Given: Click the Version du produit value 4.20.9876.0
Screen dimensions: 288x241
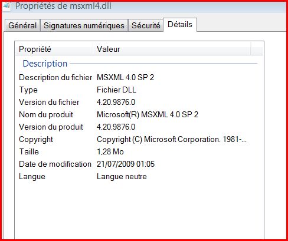Looking at the screenshot, I should coord(116,127).
